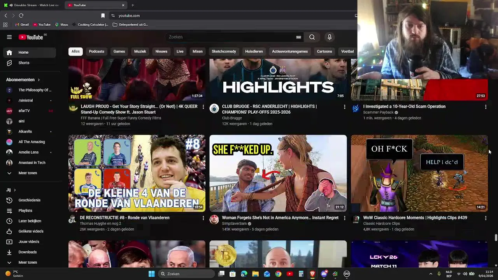Open Shorts in sidebar

click(30, 63)
